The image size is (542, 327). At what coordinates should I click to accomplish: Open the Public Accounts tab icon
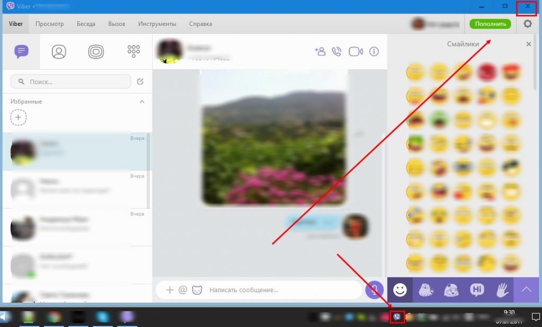[x=96, y=51]
